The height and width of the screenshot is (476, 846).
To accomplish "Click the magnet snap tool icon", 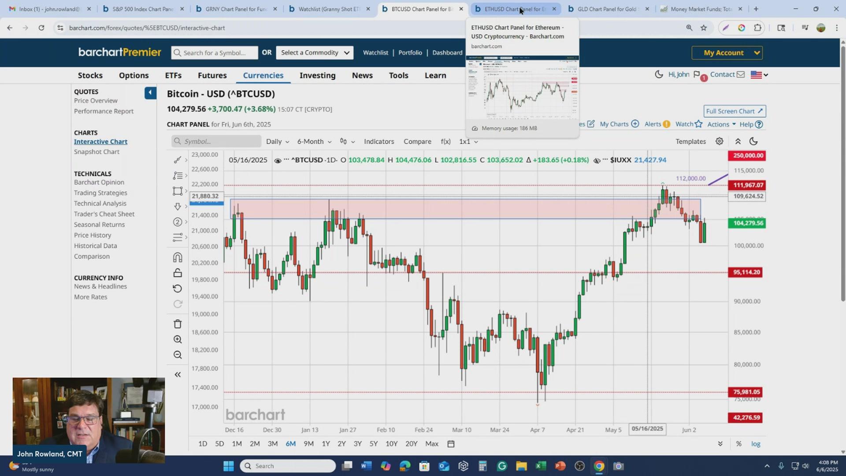I will (178, 257).
